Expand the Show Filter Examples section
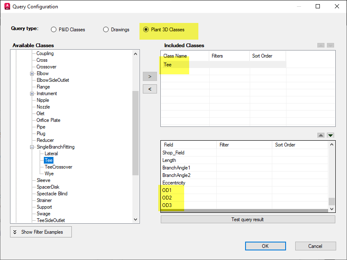The width and height of the screenshot is (347, 260). pos(41,232)
